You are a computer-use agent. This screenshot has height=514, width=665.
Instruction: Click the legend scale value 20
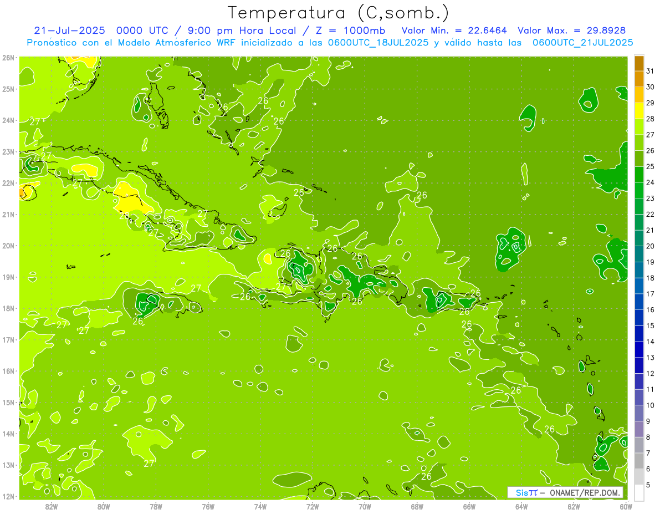(x=650, y=246)
